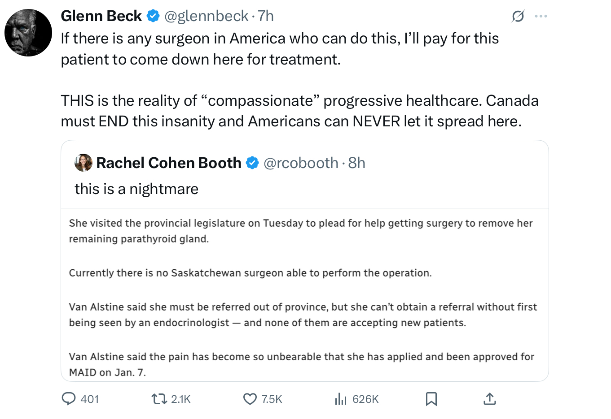This screenshot has width=611, height=419.
Task: Open view analytics bar chart icon
Action: (x=341, y=398)
